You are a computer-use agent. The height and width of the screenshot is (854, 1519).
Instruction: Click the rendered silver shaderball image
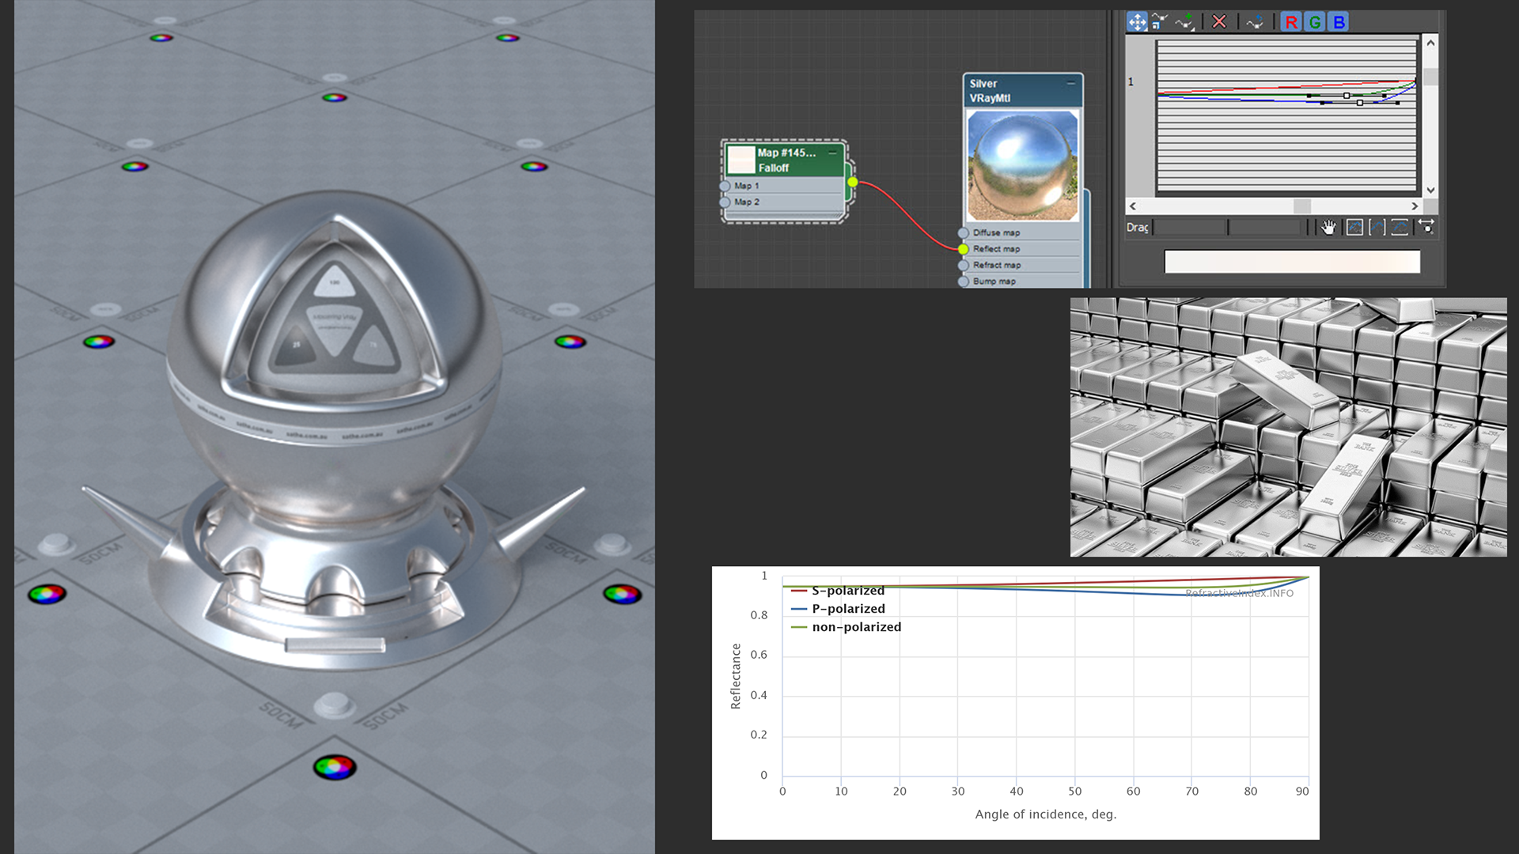(335, 427)
